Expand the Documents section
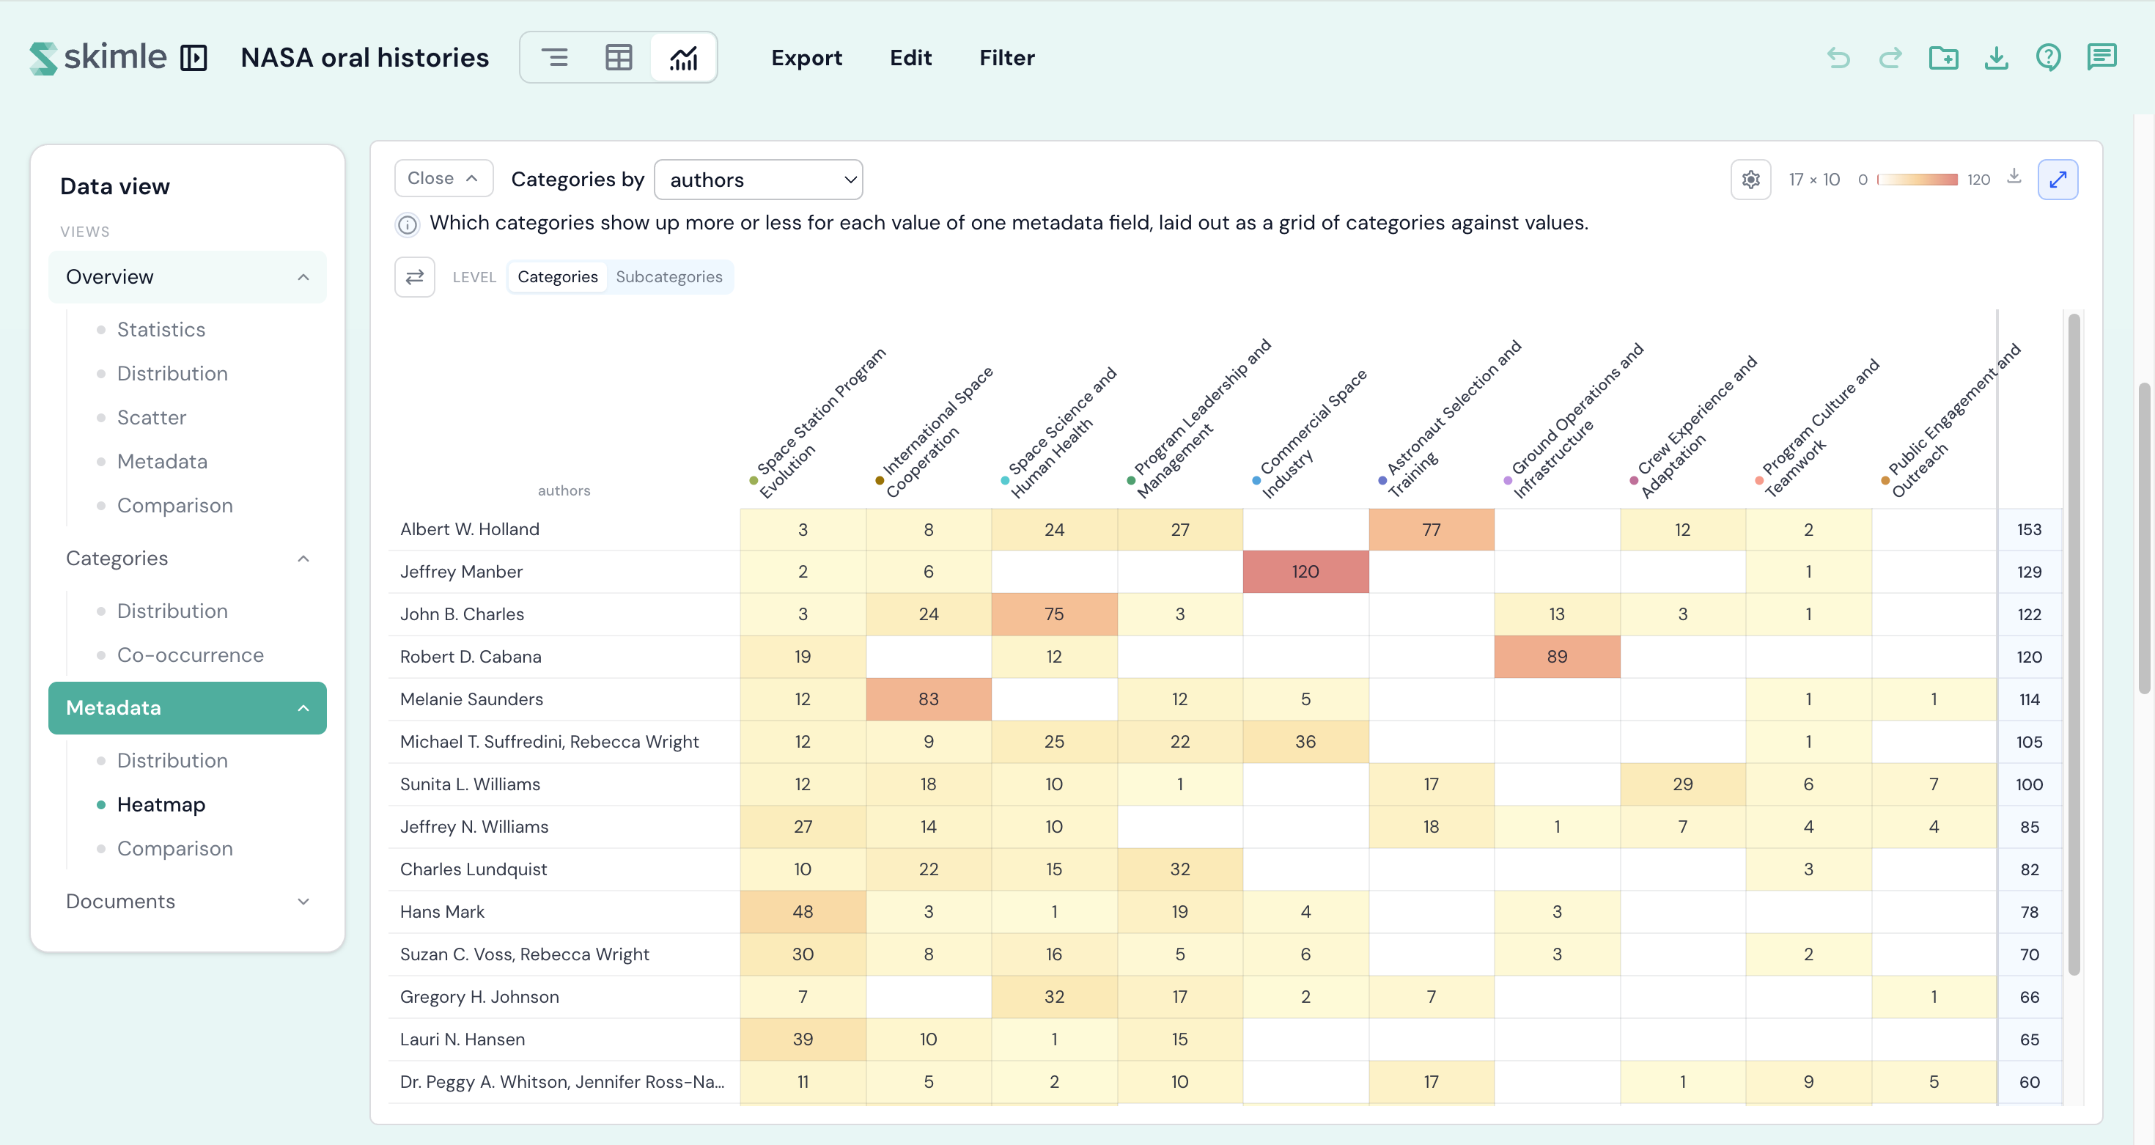The height and width of the screenshot is (1145, 2155). (x=188, y=901)
